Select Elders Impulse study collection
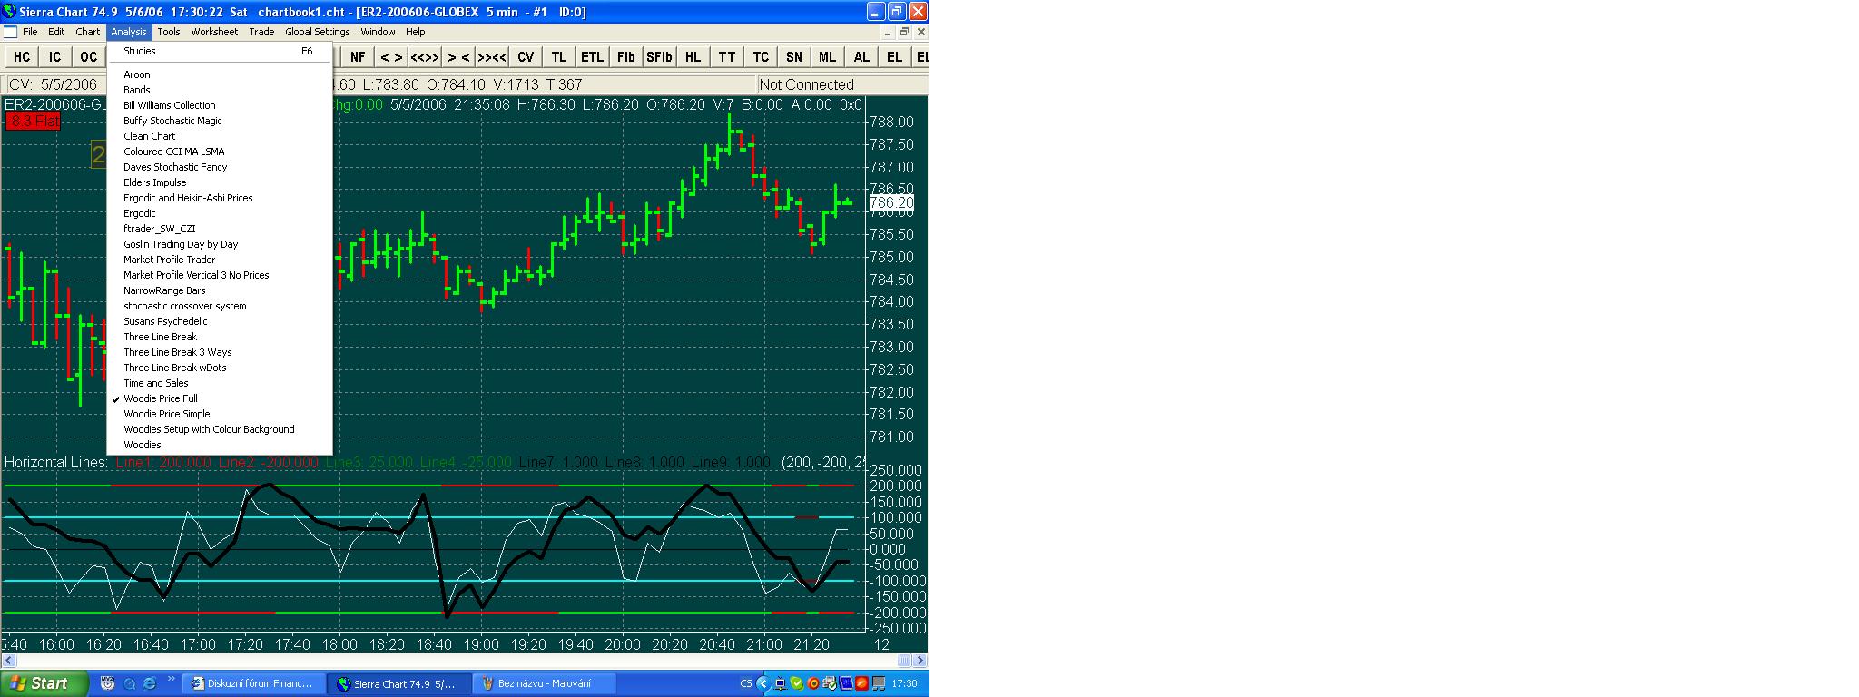This screenshot has width=1859, height=697. [x=220, y=182]
